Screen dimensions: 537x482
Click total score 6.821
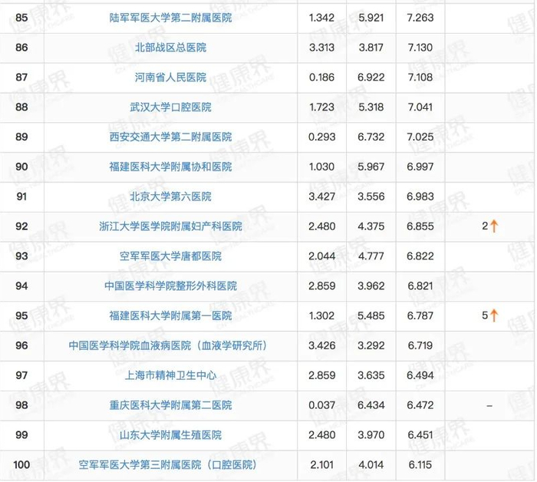click(420, 286)
